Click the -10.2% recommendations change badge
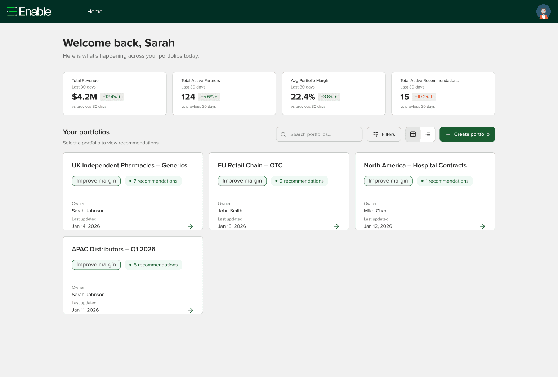This screenshot has width=558, height=377. click(424, 97)
